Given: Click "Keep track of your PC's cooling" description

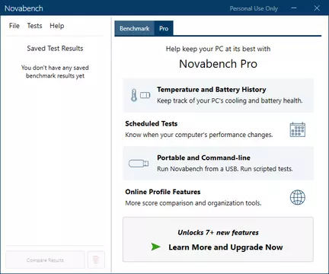Looking at the screenshot, I should (230, 100).
